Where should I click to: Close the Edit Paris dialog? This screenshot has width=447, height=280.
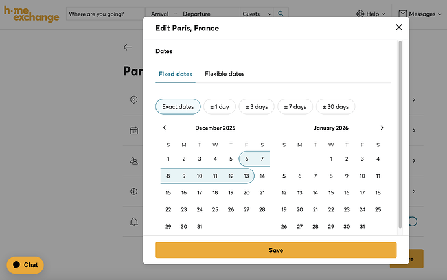399,27
